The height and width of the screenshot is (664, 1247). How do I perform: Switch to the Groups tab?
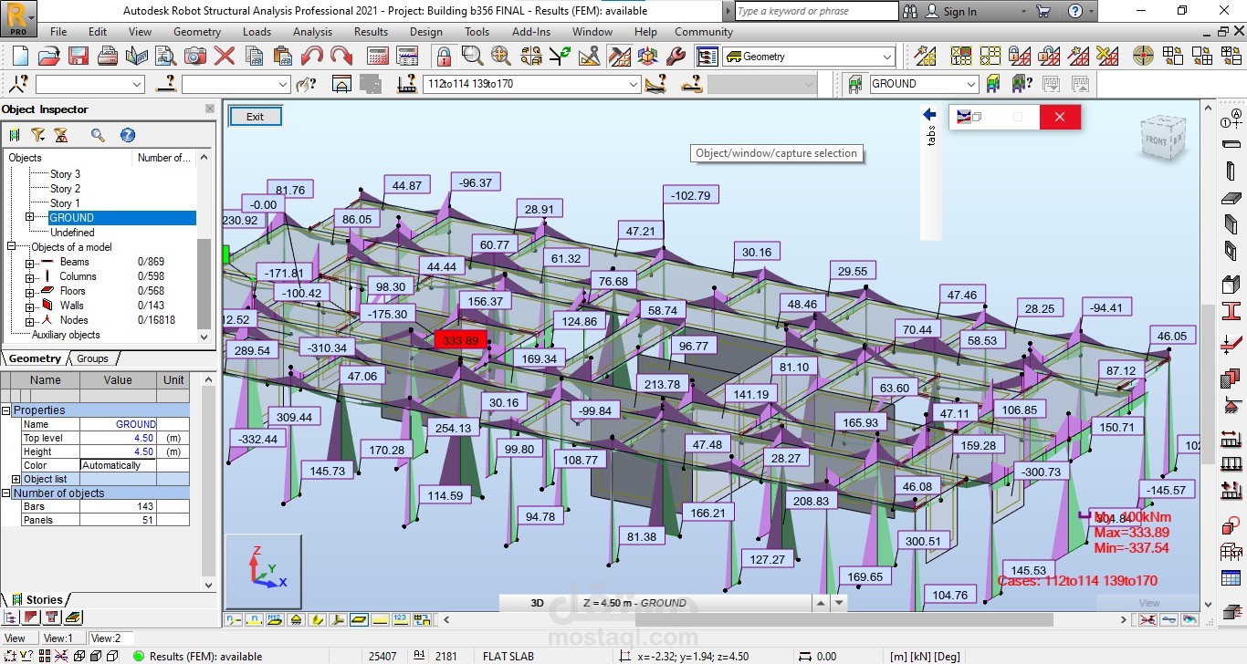[92, 358]
